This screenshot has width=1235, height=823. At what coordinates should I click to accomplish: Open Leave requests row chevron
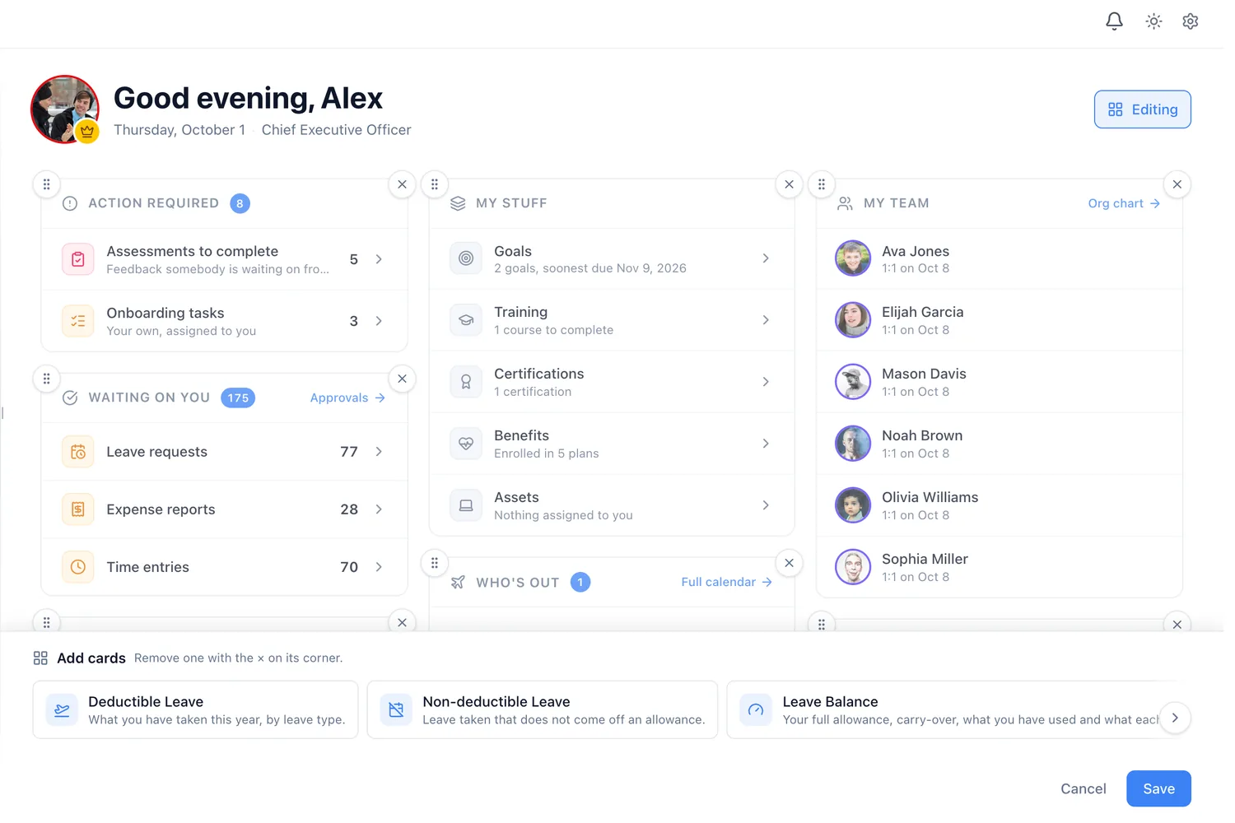pos(379,452)
